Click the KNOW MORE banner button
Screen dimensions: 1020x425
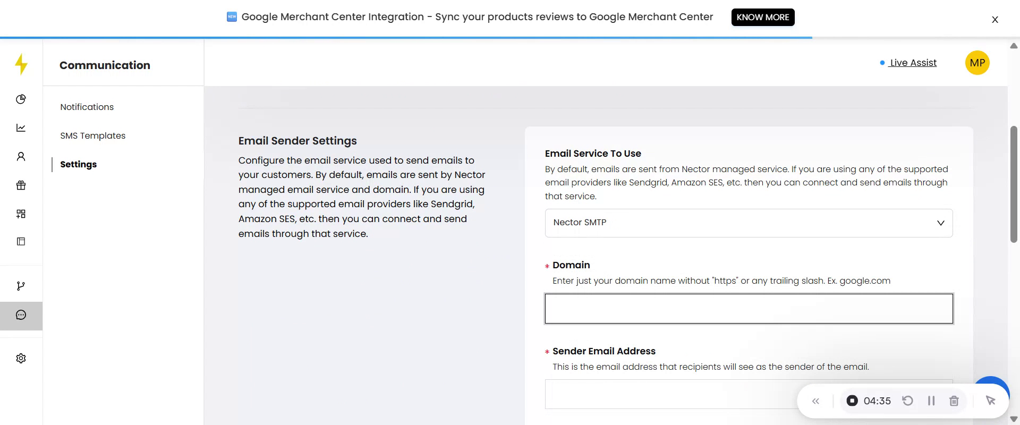coord(762,17)
